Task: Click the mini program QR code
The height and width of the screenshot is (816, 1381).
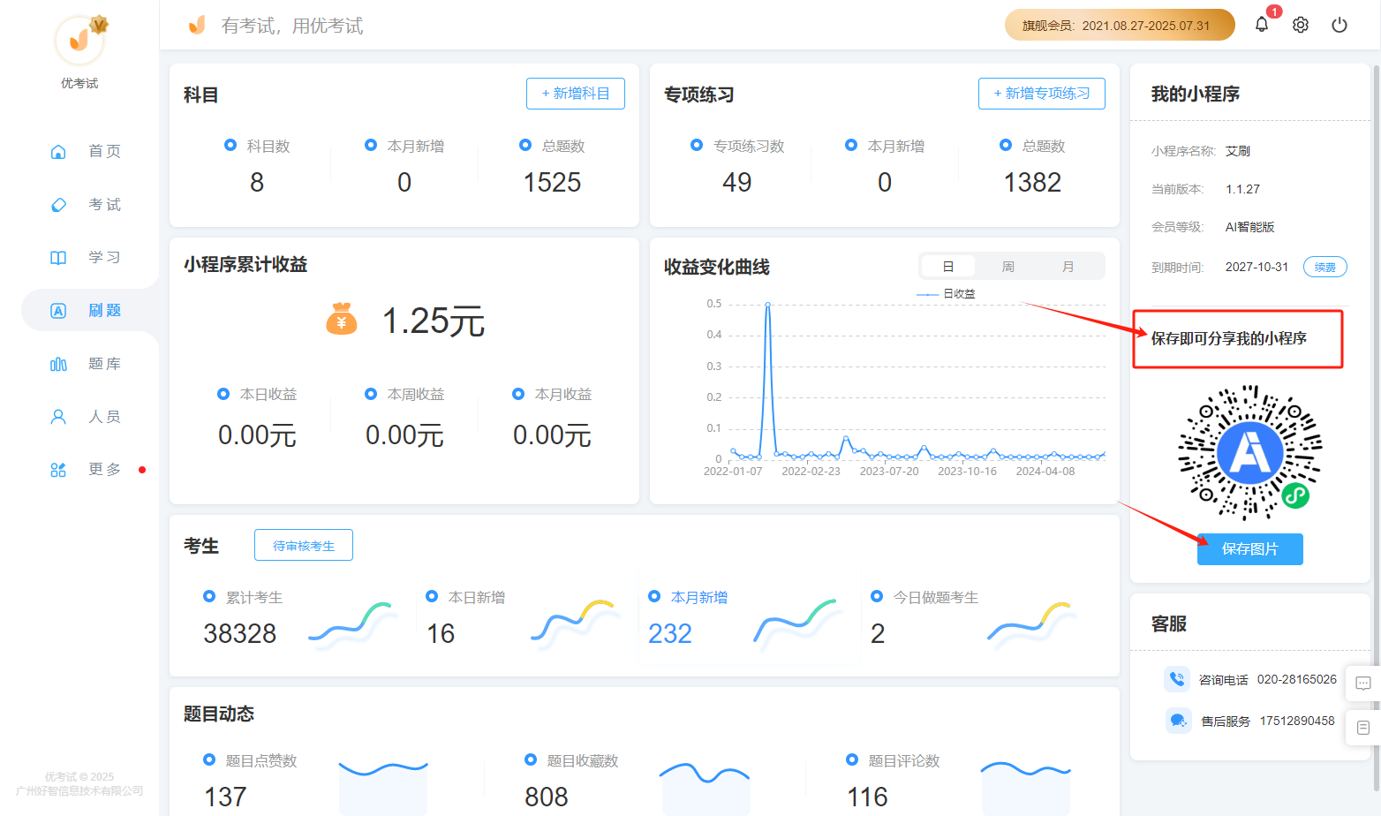Action: pos(1250,452)
